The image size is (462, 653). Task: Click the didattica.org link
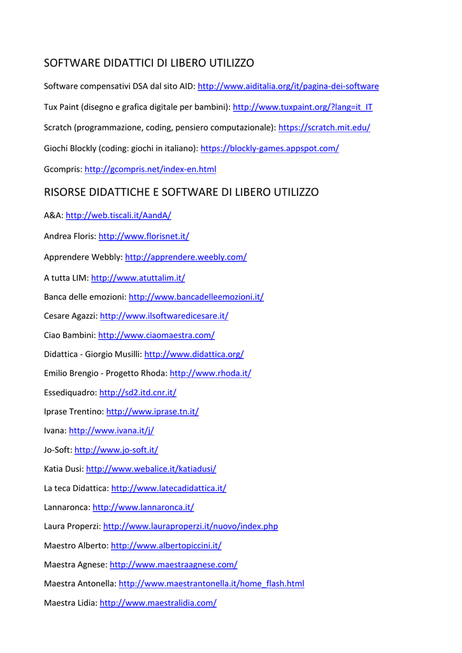pos(194,355)
